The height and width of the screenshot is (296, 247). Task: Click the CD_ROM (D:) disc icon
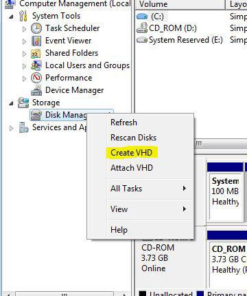coord(142,28)
